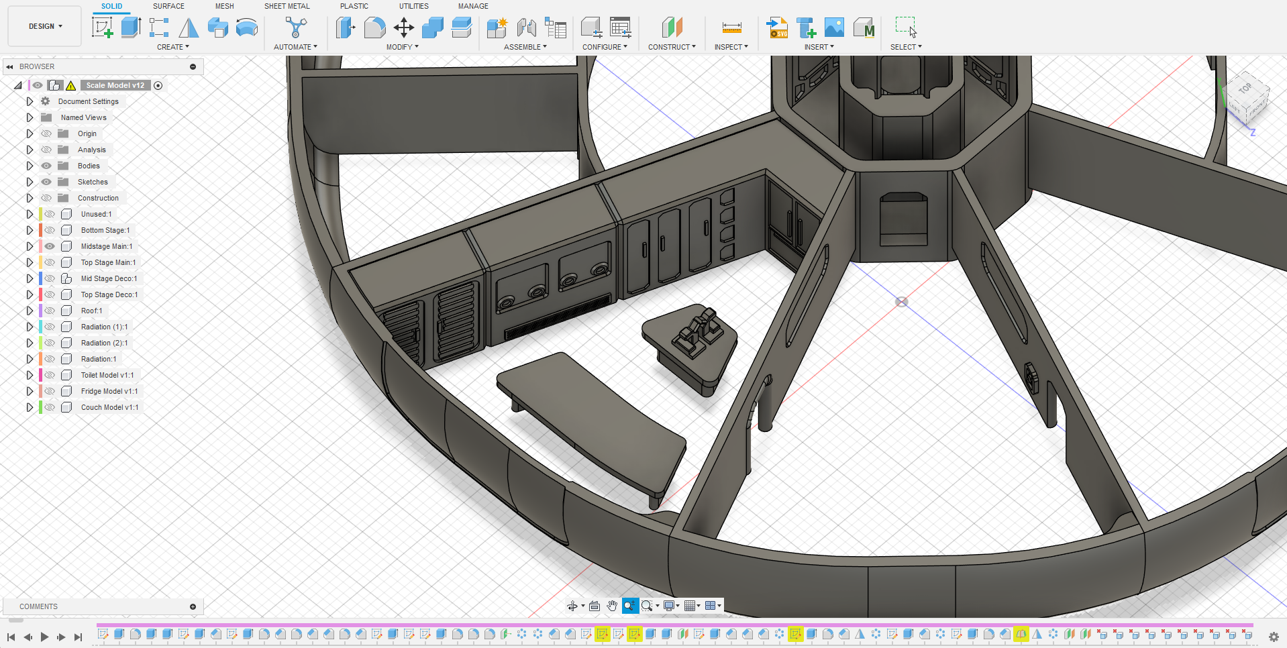This screenshot has height=648, width=1287.
Task: Open timeline settings gear icon
Action: [1274, 637]
